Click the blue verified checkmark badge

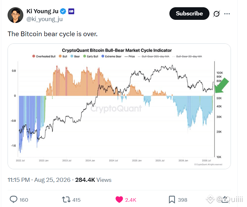click(x=63, y=11)
